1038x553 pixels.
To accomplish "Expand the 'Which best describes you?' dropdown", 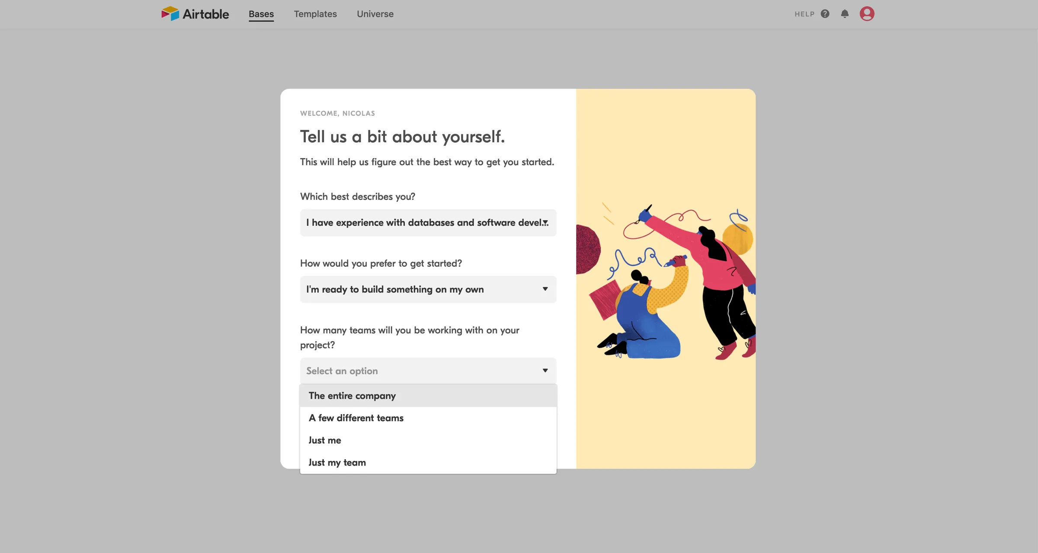I will point(428,222).
